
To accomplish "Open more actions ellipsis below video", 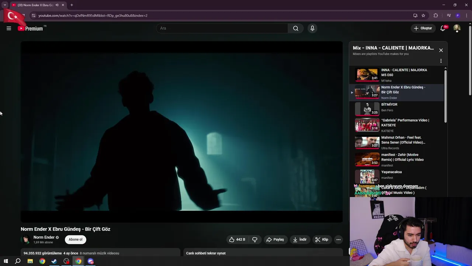I will [x=338, y=239].
